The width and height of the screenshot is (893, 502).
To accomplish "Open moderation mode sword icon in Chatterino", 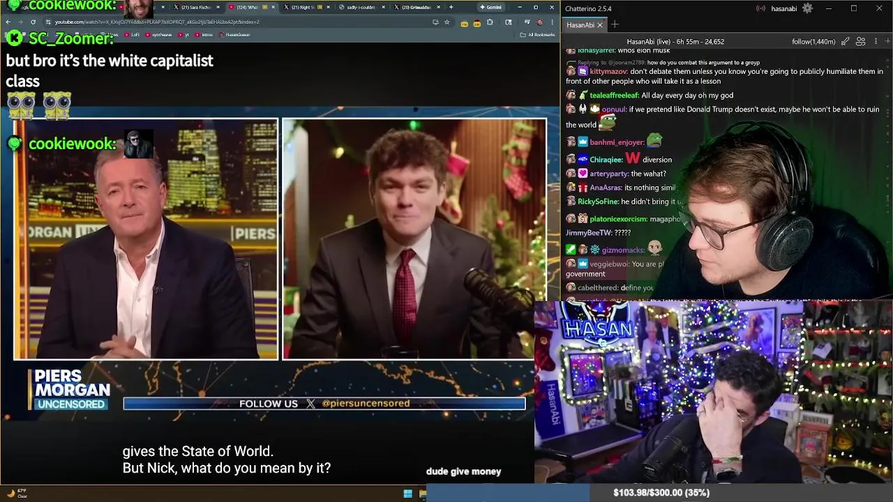I will 846,42.
